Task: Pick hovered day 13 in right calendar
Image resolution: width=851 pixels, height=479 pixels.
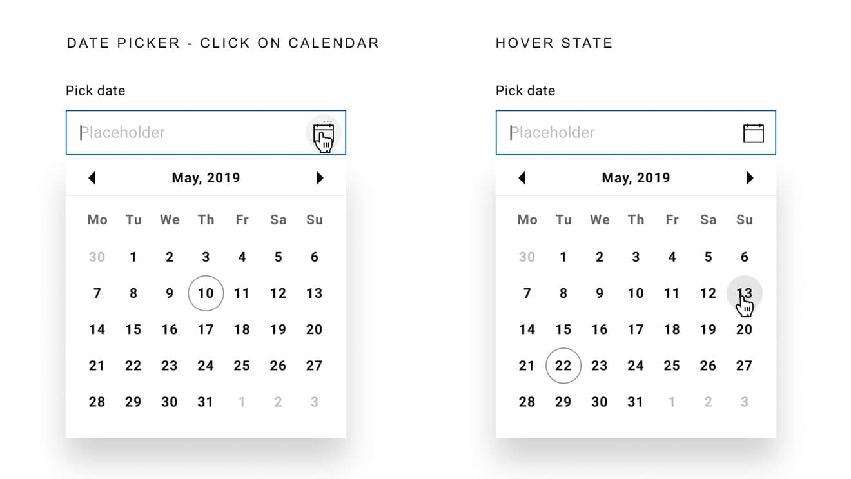Action: (745, 293)
